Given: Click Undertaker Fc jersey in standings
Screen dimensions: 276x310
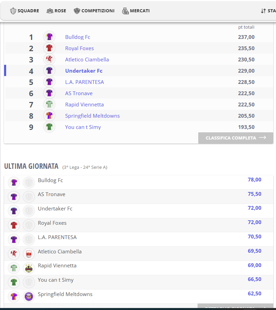Looking at the screenshot, I should click(49, 71).
